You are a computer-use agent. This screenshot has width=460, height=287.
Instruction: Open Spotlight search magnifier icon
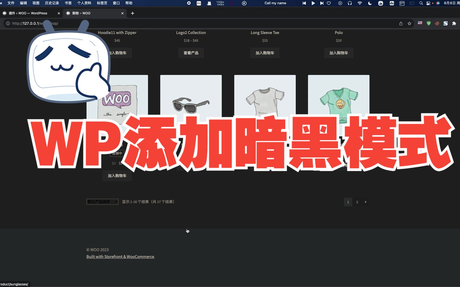(421, 3)
